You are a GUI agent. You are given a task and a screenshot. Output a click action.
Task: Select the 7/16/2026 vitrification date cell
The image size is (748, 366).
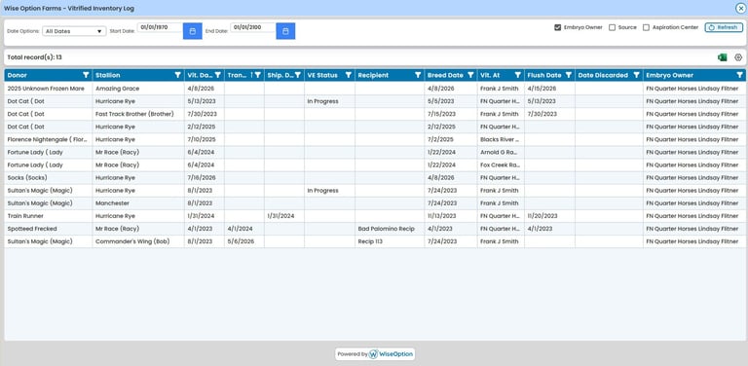click(x=205, y=178)
